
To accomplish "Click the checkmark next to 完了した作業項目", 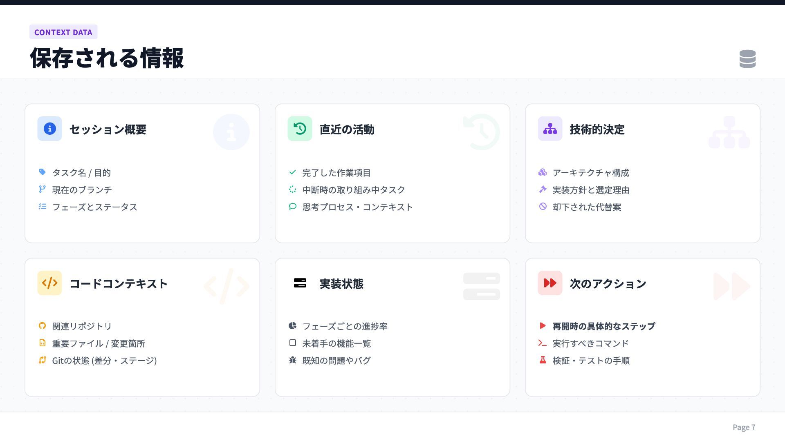I will pyautogui.click(x=292, y=172).
